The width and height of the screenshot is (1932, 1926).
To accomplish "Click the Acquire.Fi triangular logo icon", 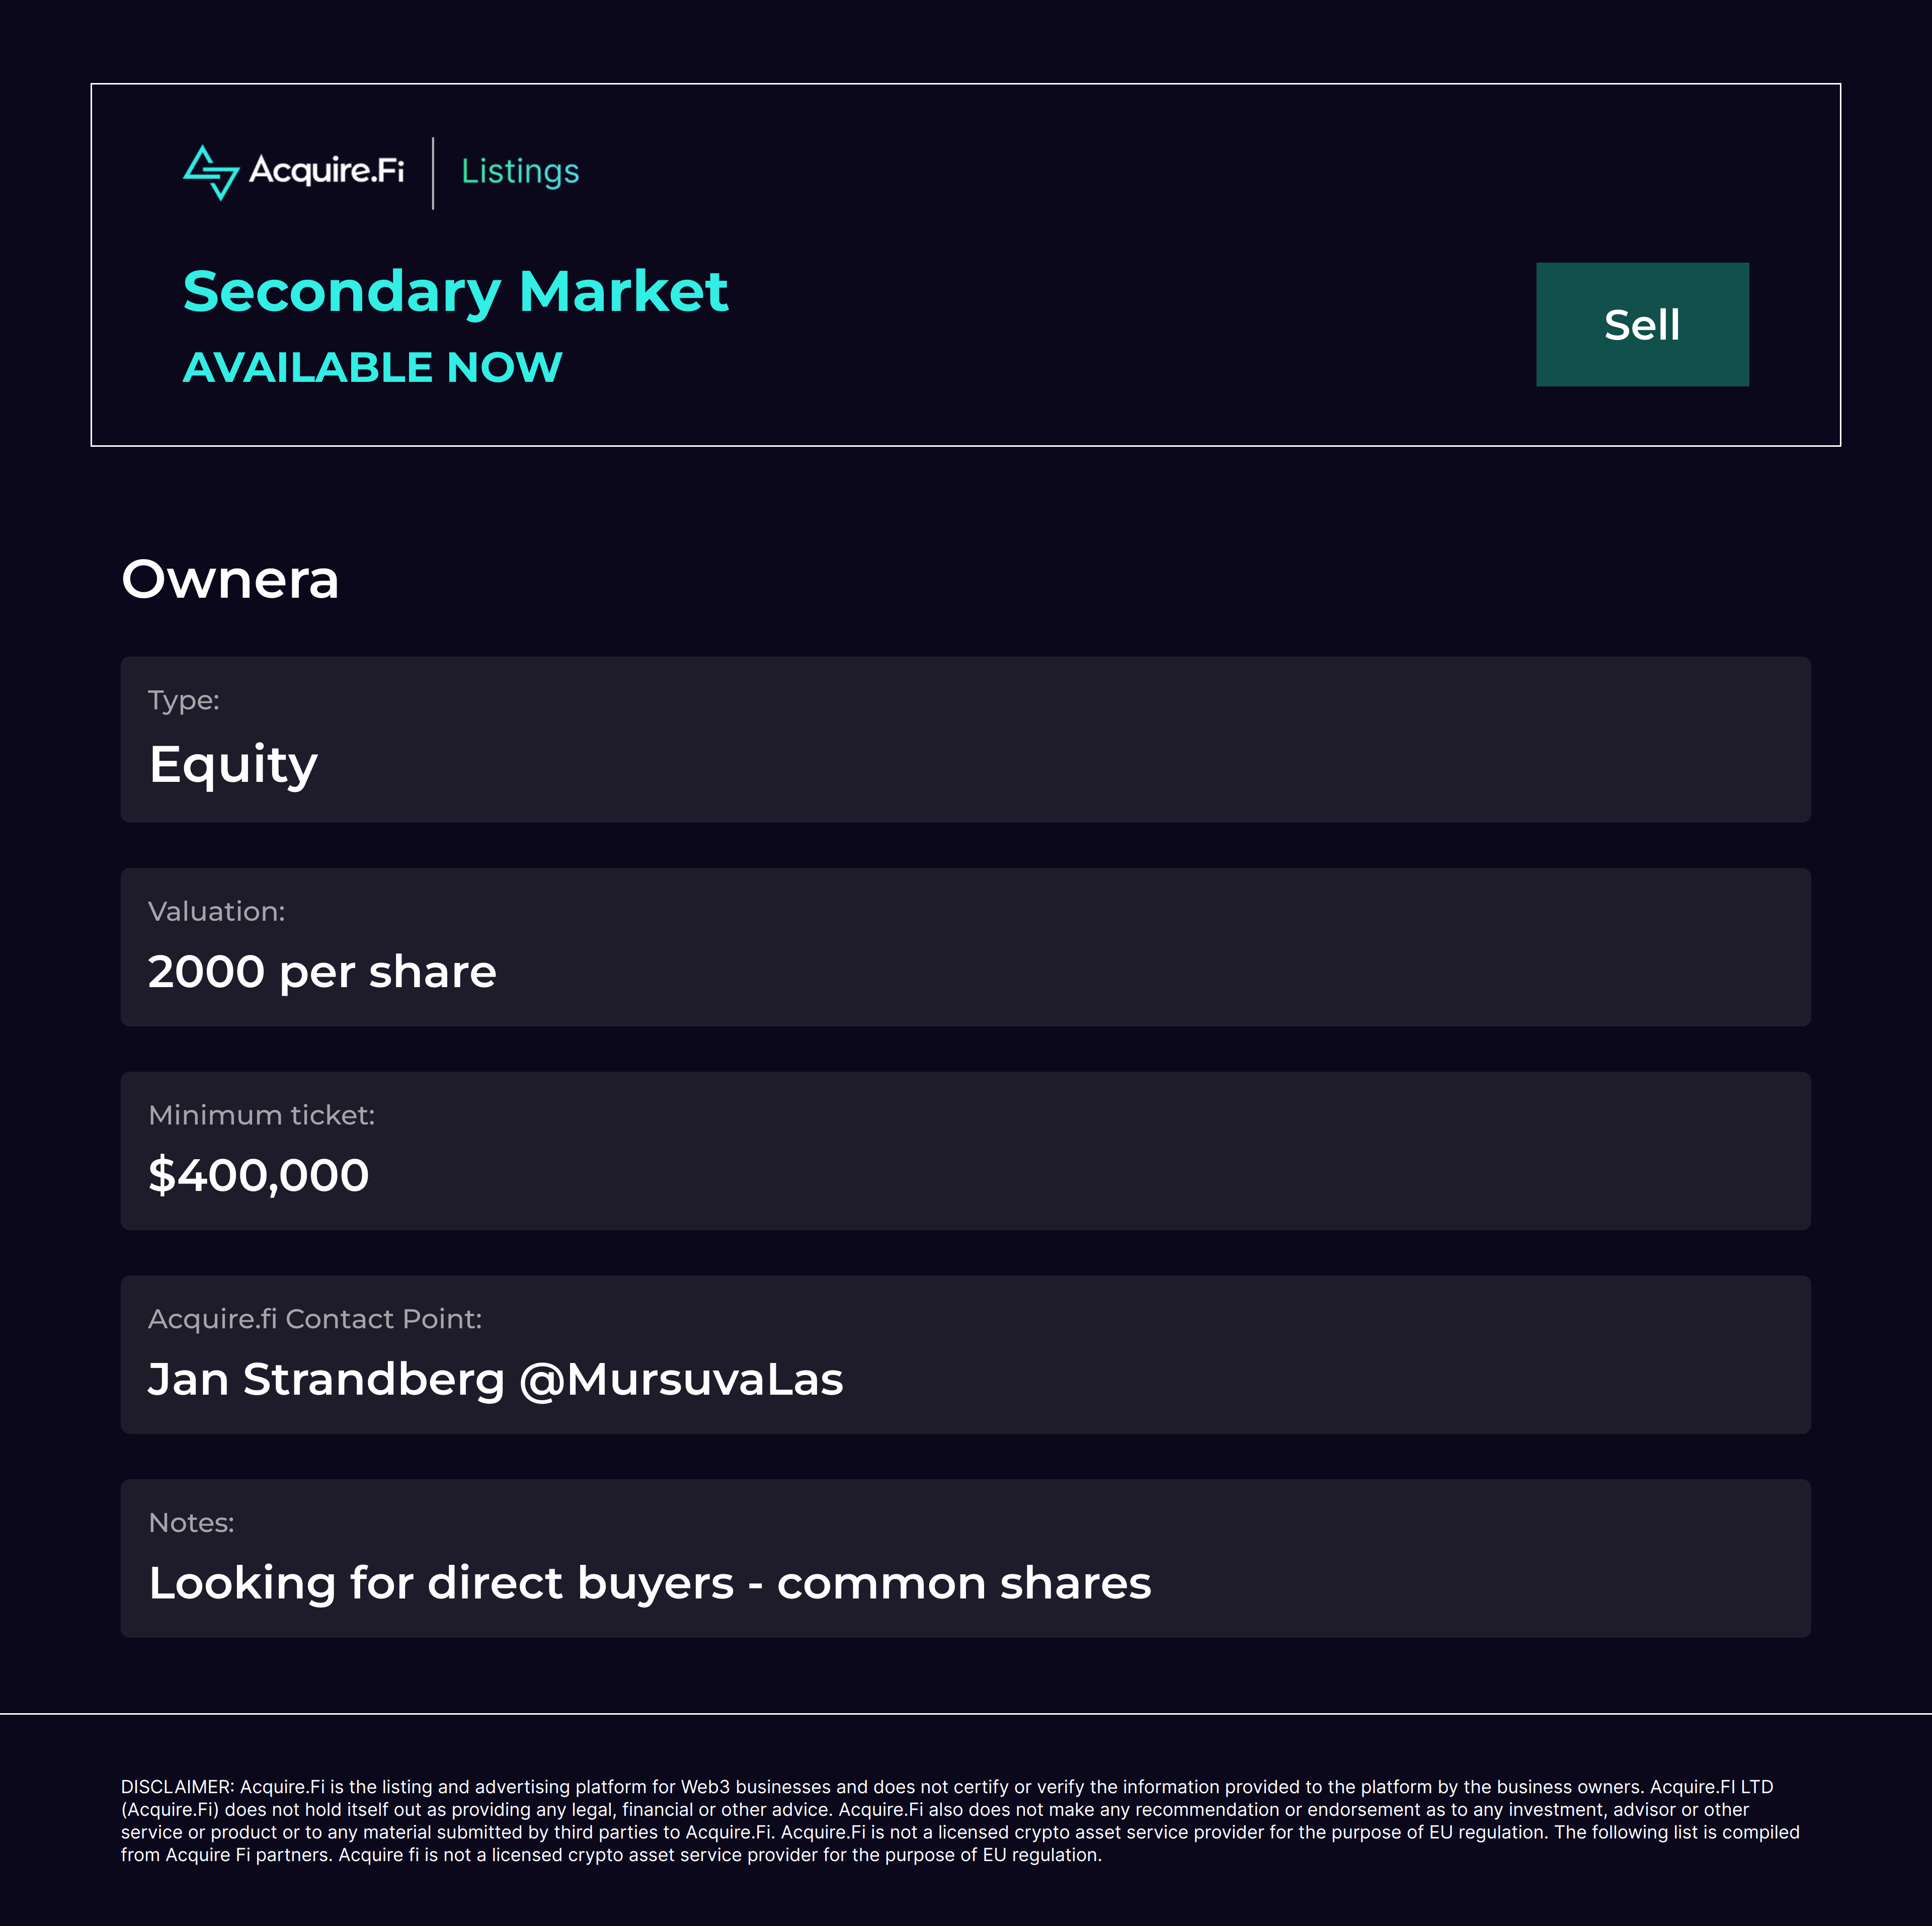I will [211, 173].
